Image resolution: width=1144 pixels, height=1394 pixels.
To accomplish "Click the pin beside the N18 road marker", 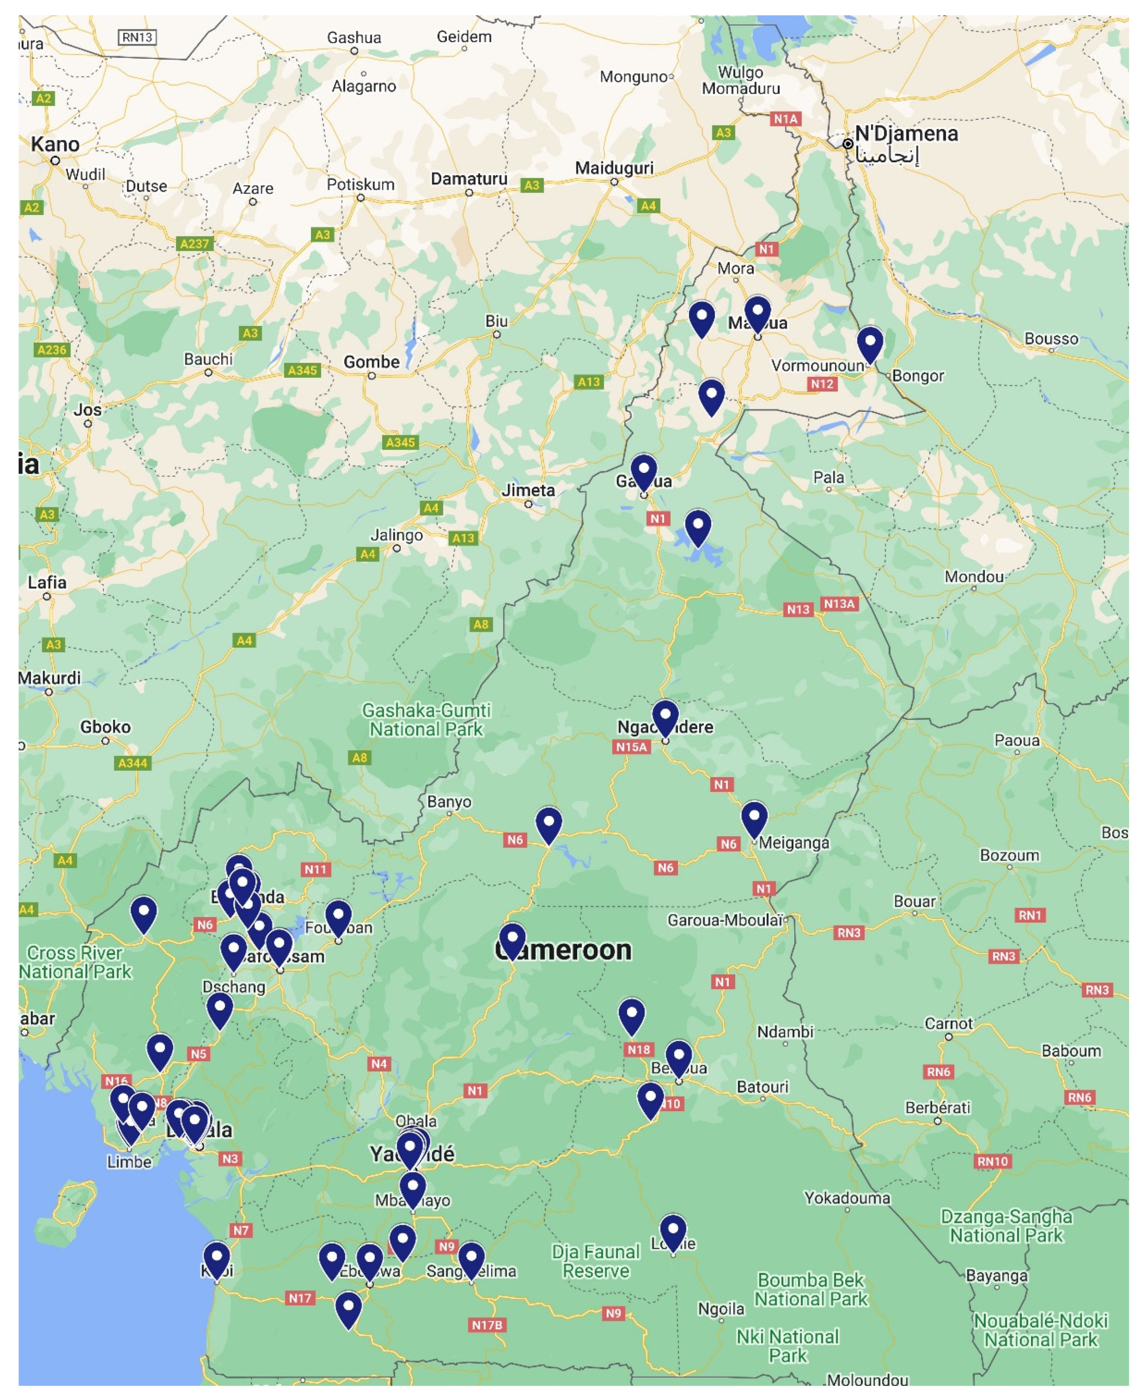I will click(631, 1014).
